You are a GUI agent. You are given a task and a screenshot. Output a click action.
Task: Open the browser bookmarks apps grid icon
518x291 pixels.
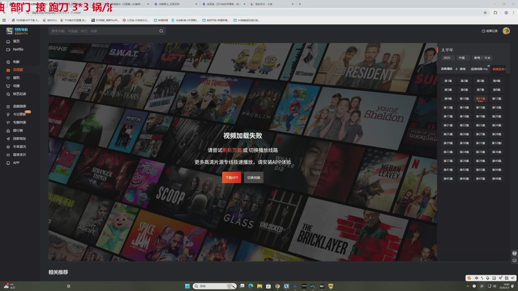pos(4,20)
